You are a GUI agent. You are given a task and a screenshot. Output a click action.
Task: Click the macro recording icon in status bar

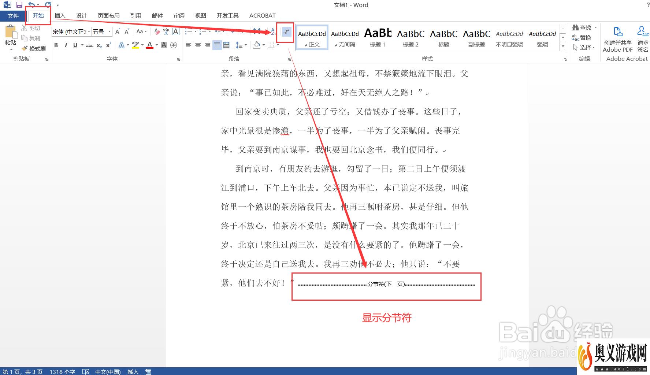tap(148, 372)
